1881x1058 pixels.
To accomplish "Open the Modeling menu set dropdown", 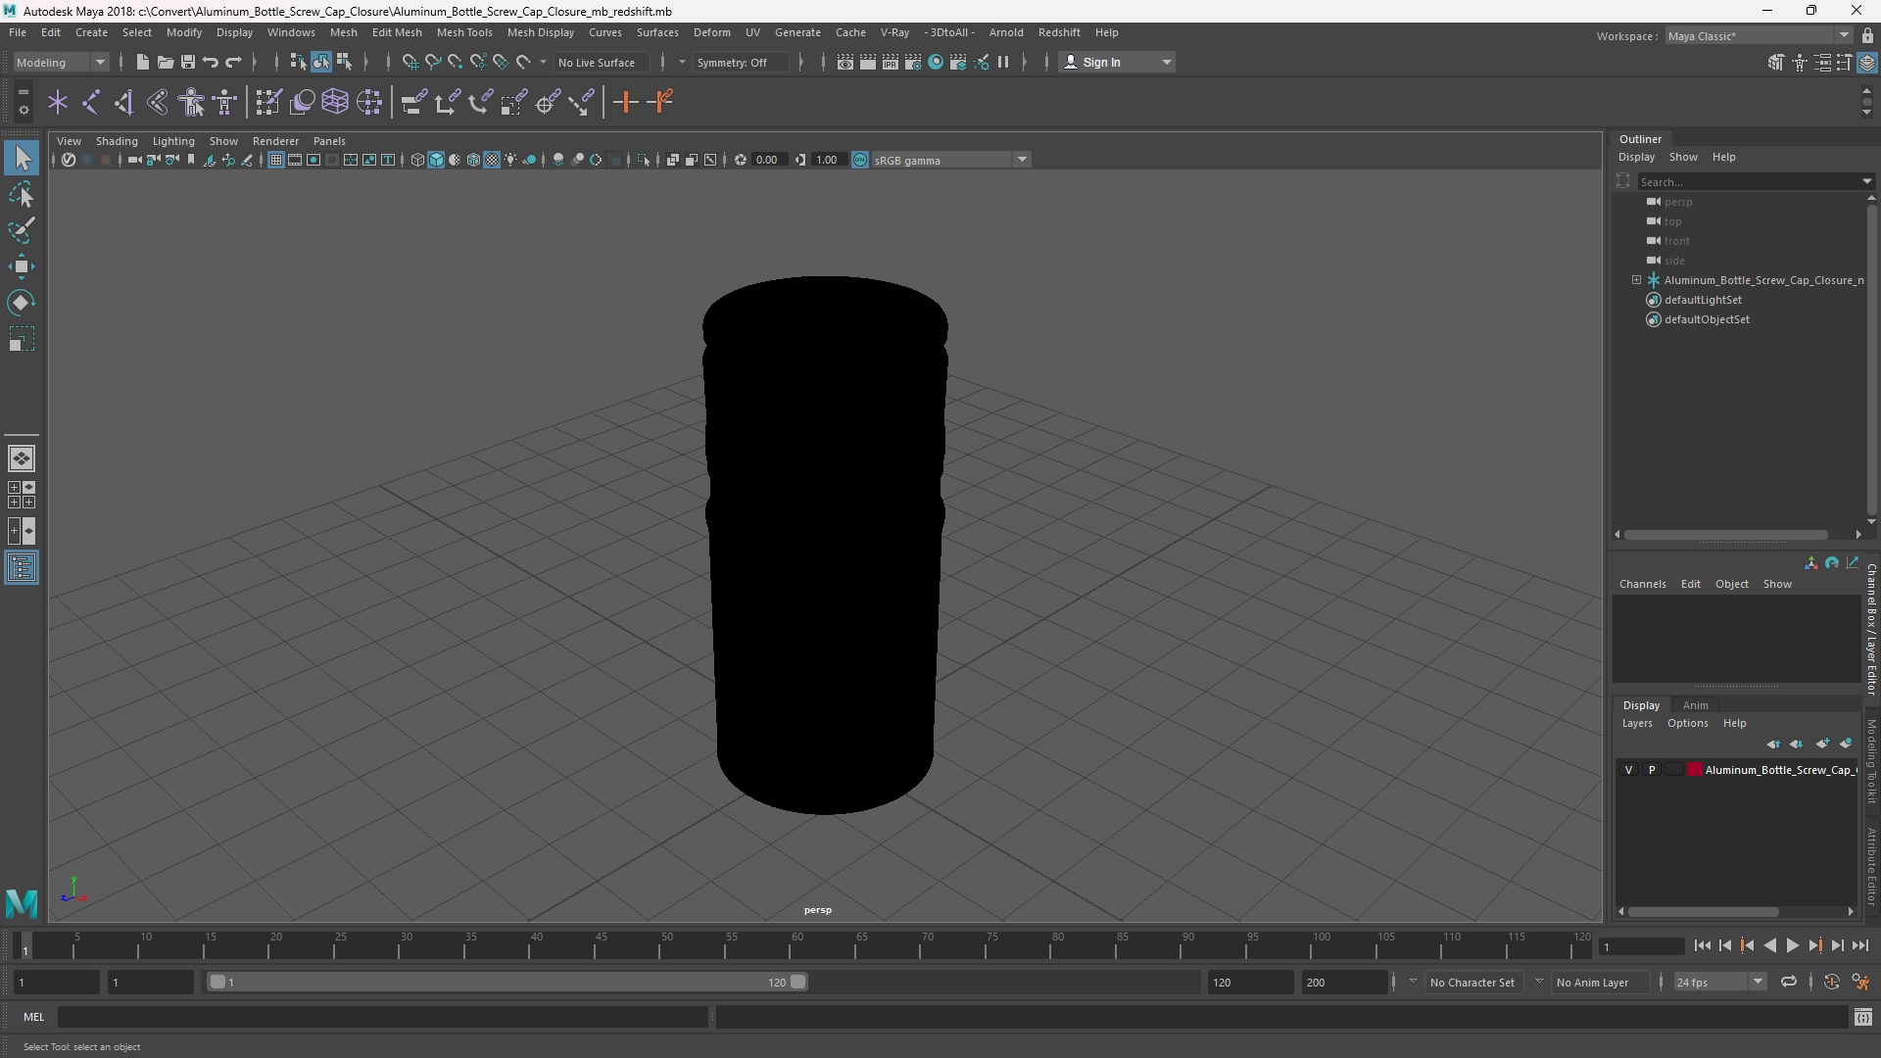I will tap(61, 63).
